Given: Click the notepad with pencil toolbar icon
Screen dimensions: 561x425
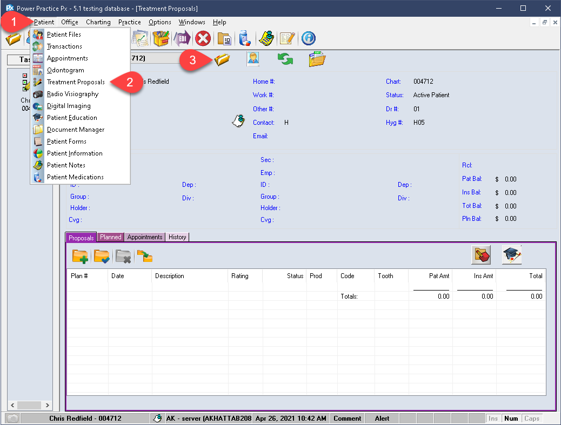Looking at the screenshot, I should (288, 38).
